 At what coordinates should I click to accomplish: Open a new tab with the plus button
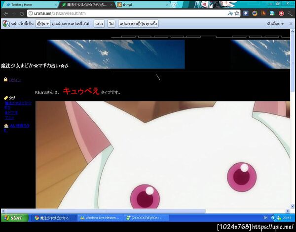175,5
